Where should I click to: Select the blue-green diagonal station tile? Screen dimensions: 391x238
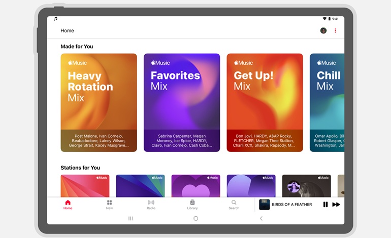pyautogui.click(x=140, y=186)
